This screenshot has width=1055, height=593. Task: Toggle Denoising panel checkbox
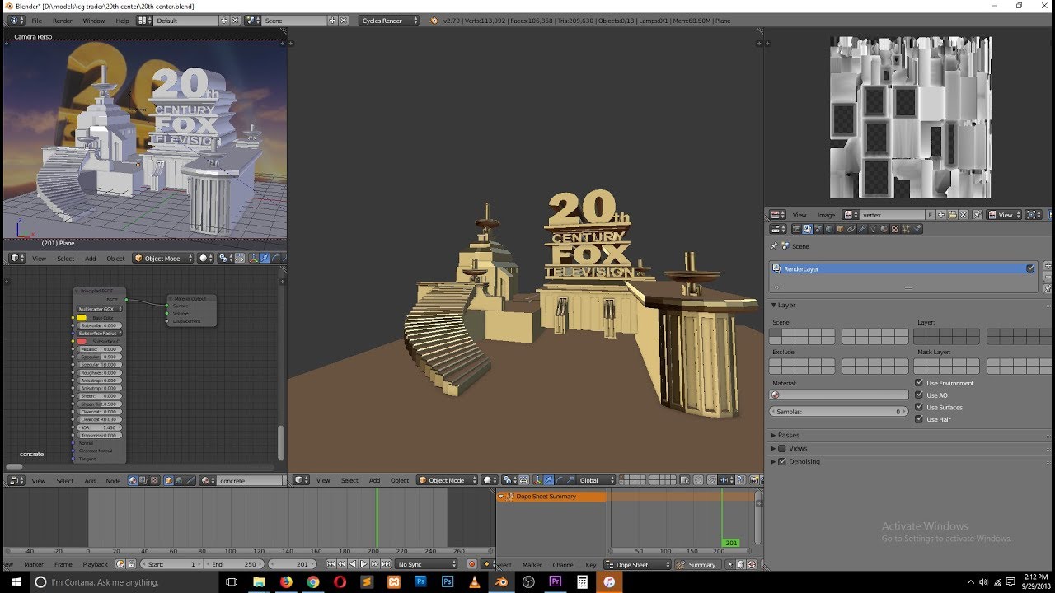point(782,461)
